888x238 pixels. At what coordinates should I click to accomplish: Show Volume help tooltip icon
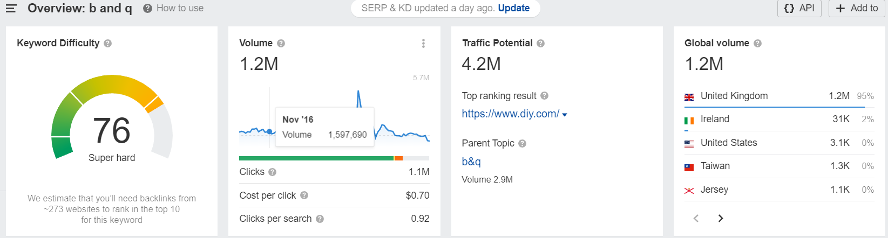click(281, 43)
